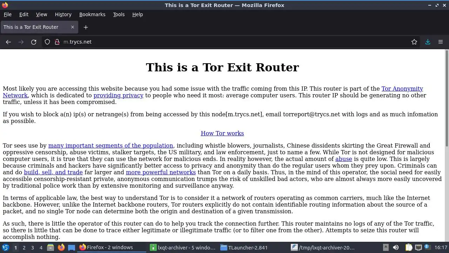Open the 'providing privacy' link

point(118,95)
